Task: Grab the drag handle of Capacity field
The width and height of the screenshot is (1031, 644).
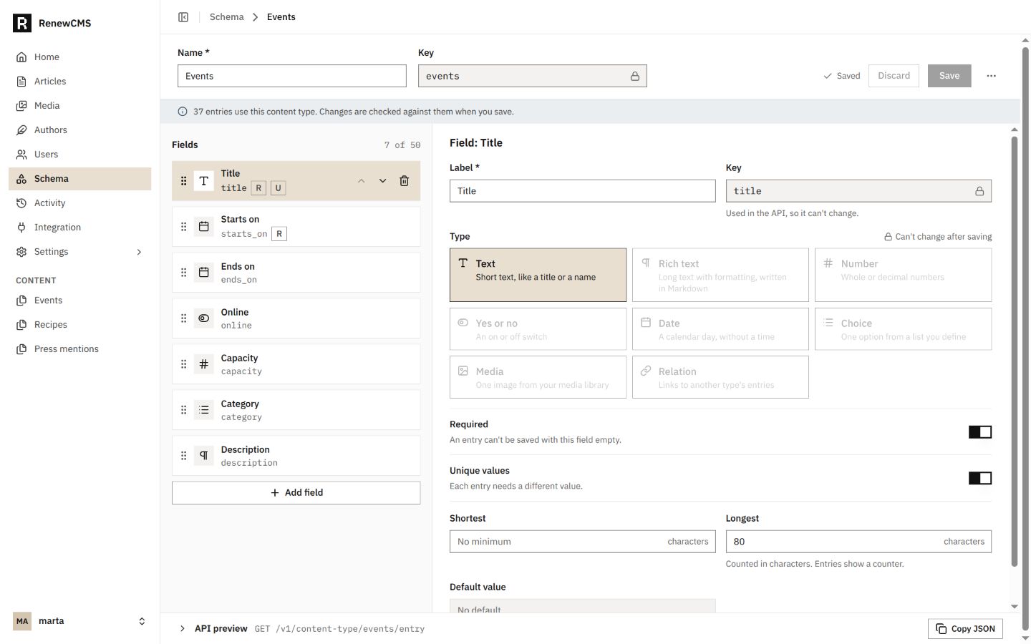Action: click(183, 364)
